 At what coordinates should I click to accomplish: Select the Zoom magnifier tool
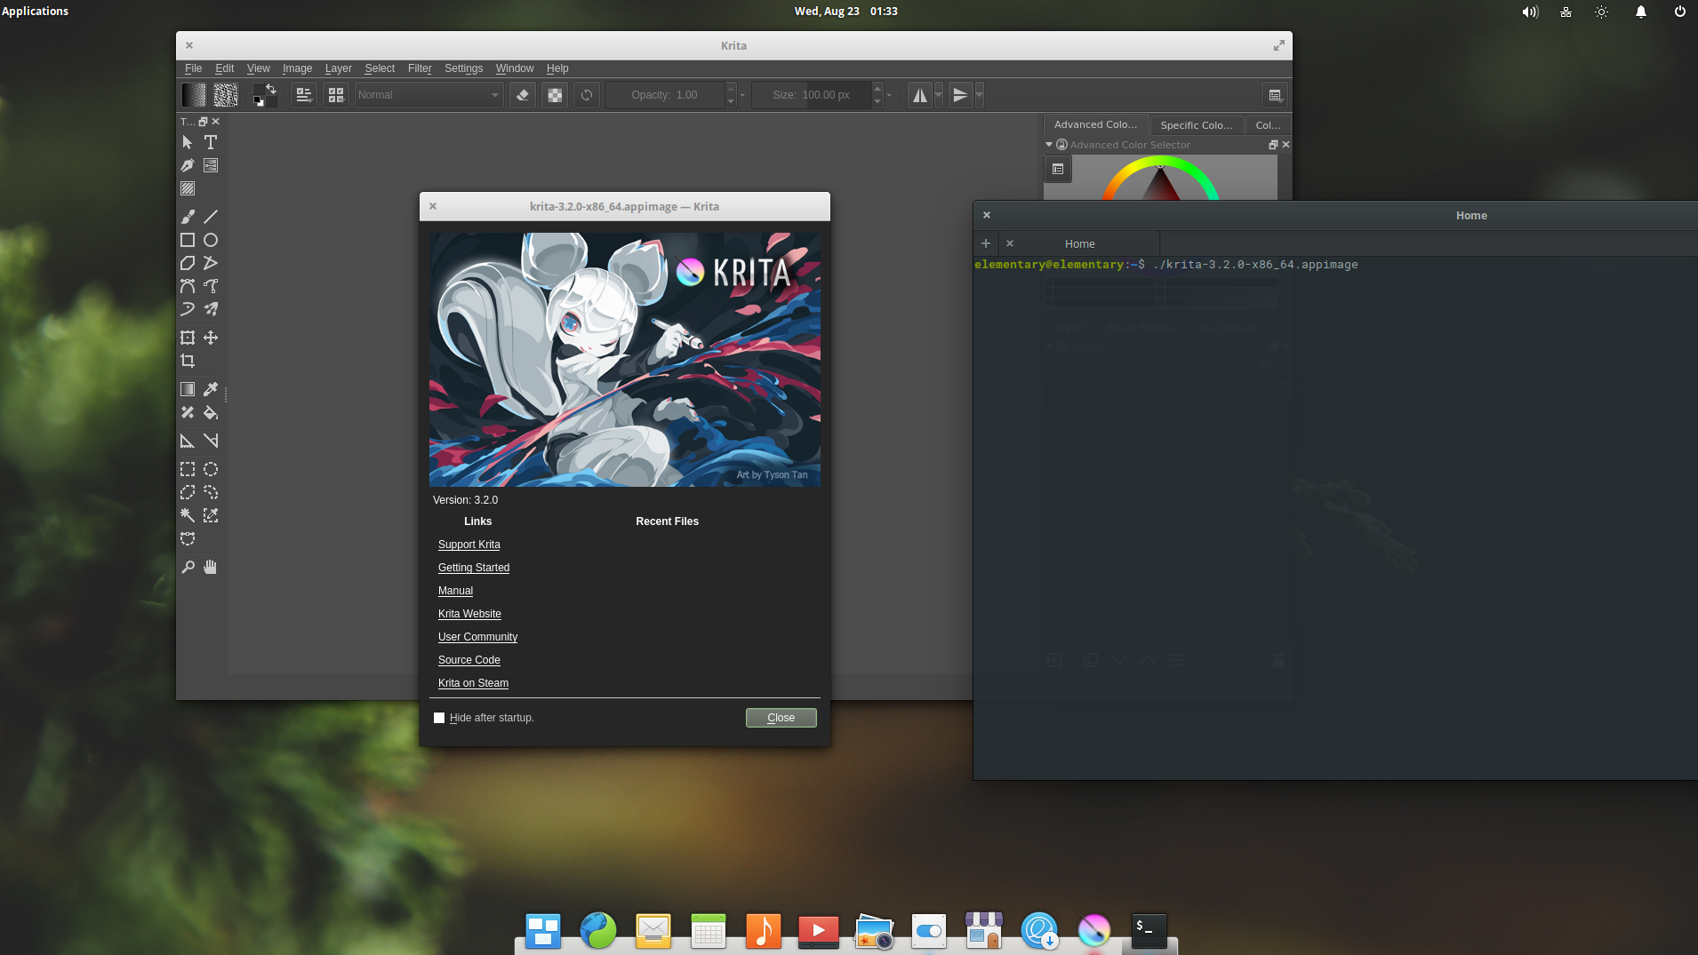pyautogui.click(x=188, y=567)
